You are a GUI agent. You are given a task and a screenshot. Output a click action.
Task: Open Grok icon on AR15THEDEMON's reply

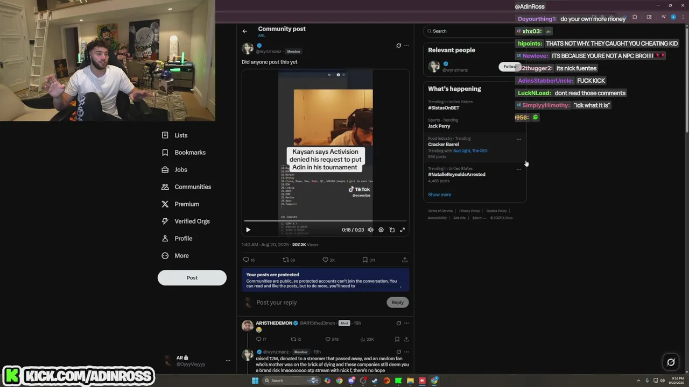pos(398,323)
